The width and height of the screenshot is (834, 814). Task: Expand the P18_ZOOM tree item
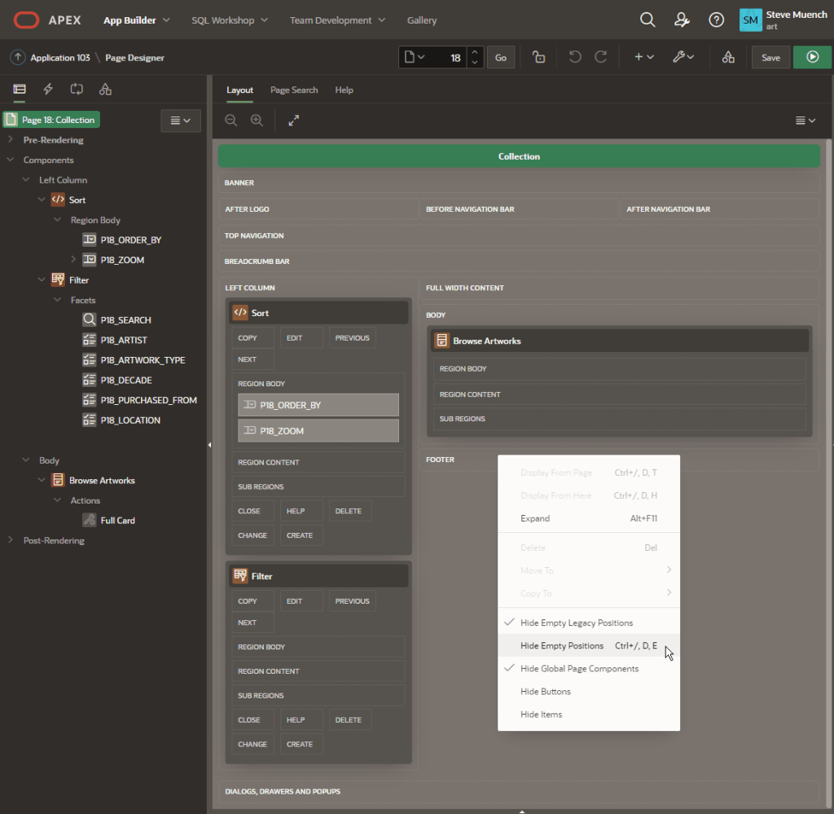pos(73,260)
